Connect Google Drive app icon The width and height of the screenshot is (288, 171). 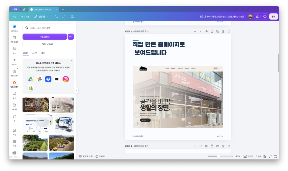tap(31, 79)
